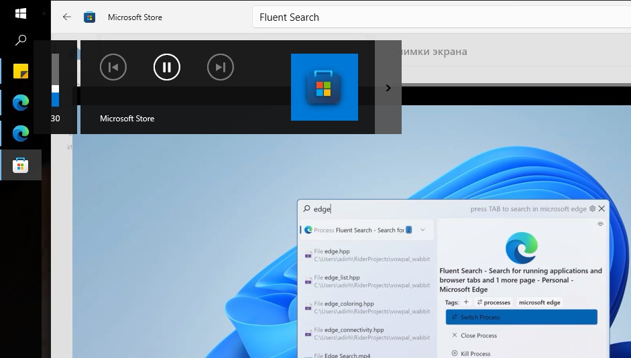Adjust the volume level bar
This screenshot has height=358, width=631.
[55, 80]
